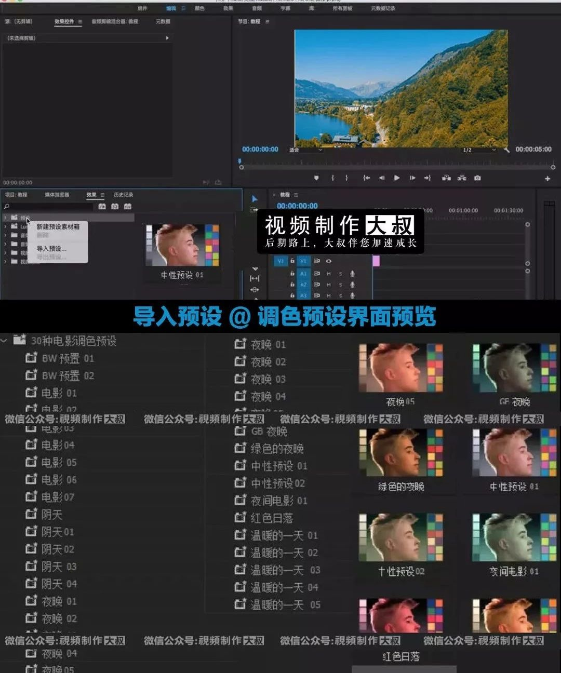The width and height of the screenshot is (561, 673).
Task: Solo audio track A1 with S button
Action: click(341, 273)
